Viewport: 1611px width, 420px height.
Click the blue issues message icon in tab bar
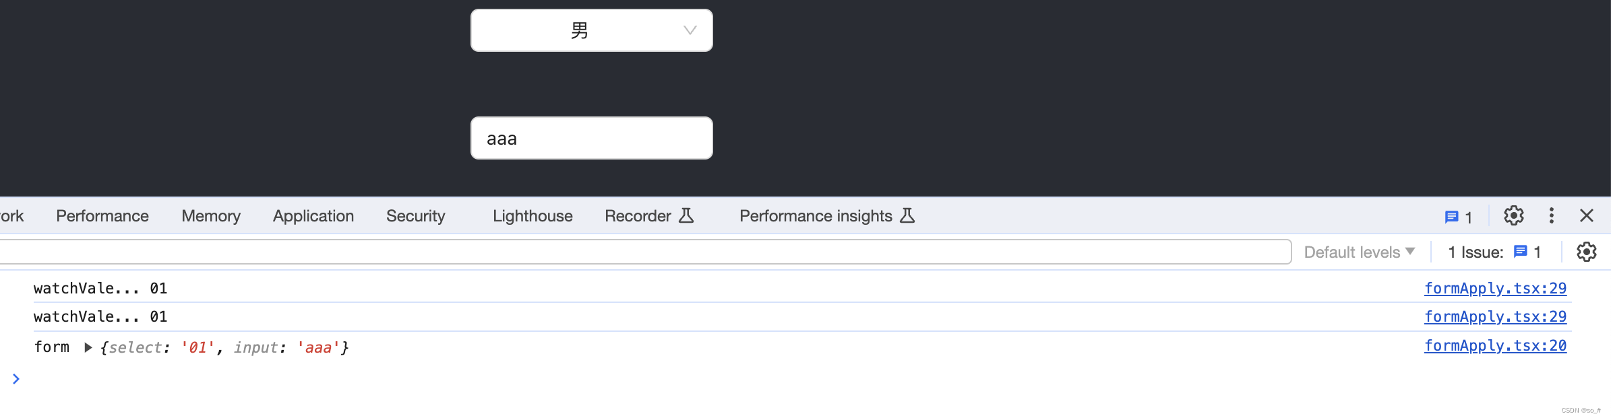point(1452,217)
